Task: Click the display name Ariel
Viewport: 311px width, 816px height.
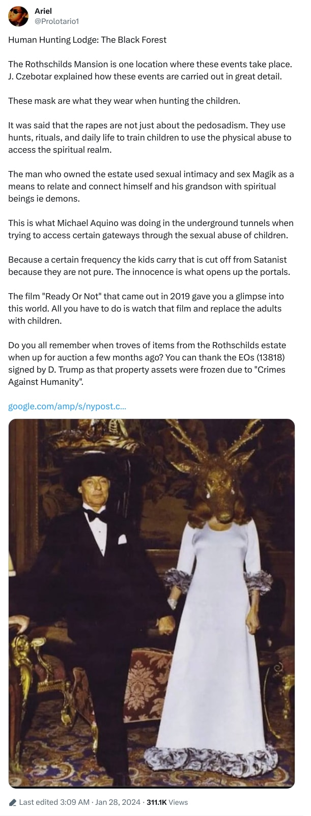Action: click(x=41, y=11)
